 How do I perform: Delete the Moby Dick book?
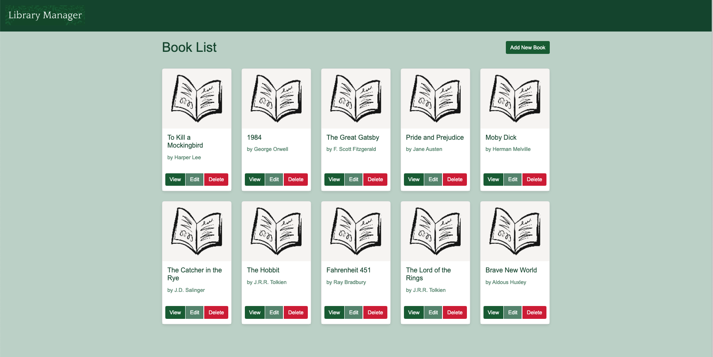click(x=534, y=180)
